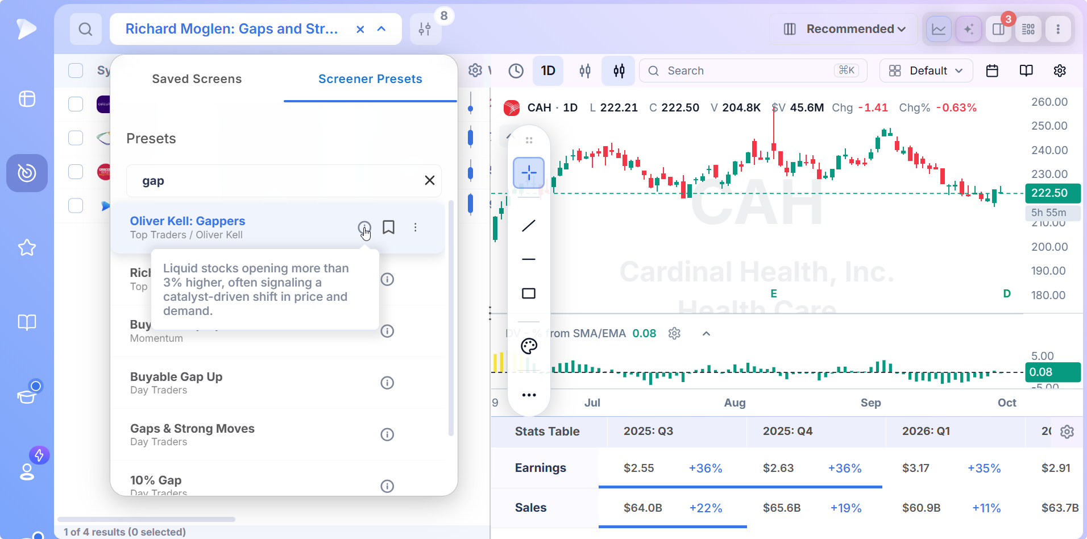Toggle the select-all checkbox in table header
This screenshot has height=539, width=1087.
(76, 71)
